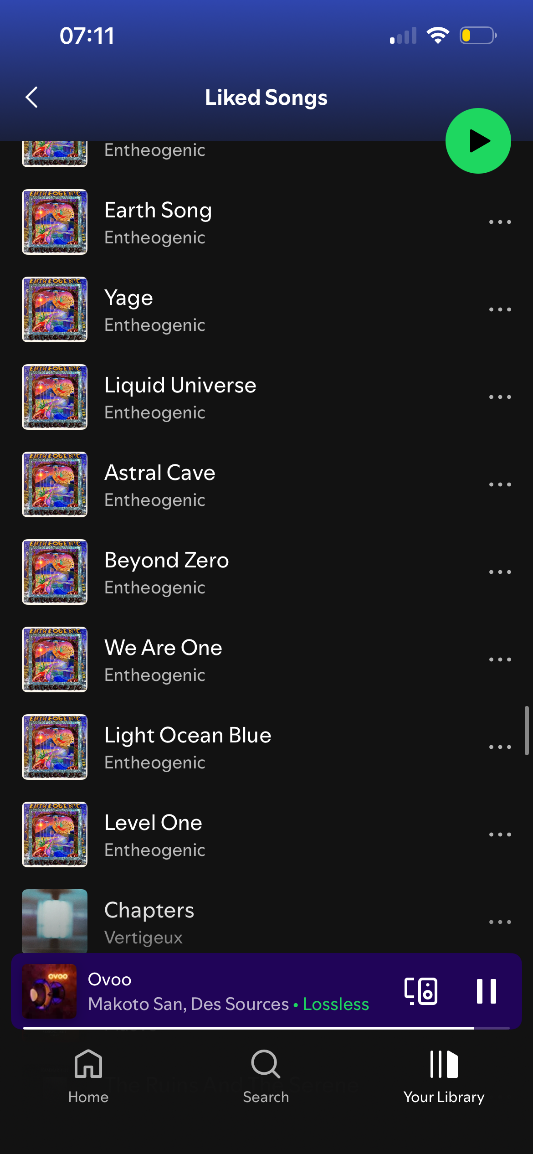533x1154 pixels.
Task: Open more options for Chapters
Action: coord(500,922)
